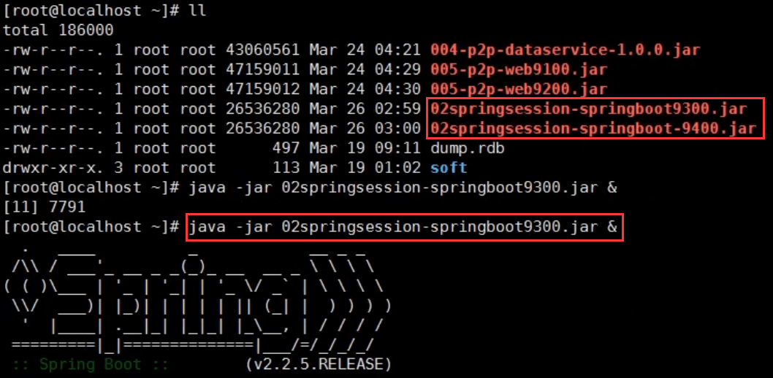Click the ':: Spring Boot ::' label
The image size is (773, 378).
click(91, 365)
